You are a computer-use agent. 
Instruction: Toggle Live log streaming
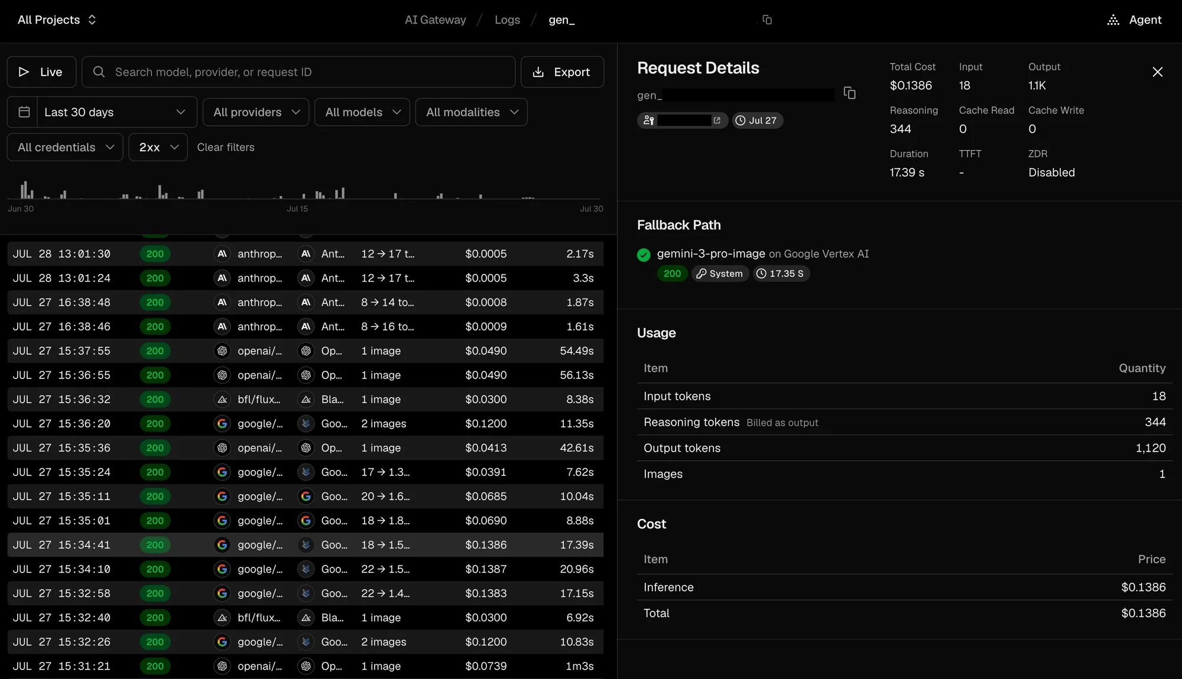coord(41,71)
